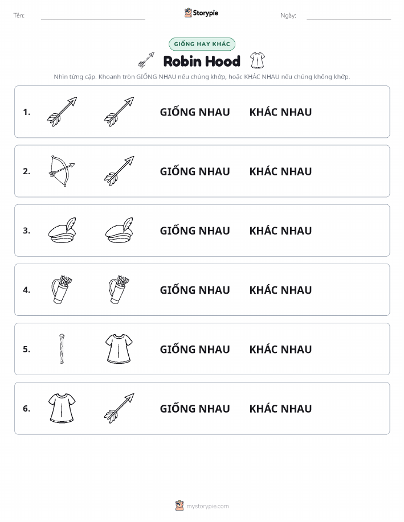Click the GIỐNG HAY KHÁC green badge

(202, 44)
